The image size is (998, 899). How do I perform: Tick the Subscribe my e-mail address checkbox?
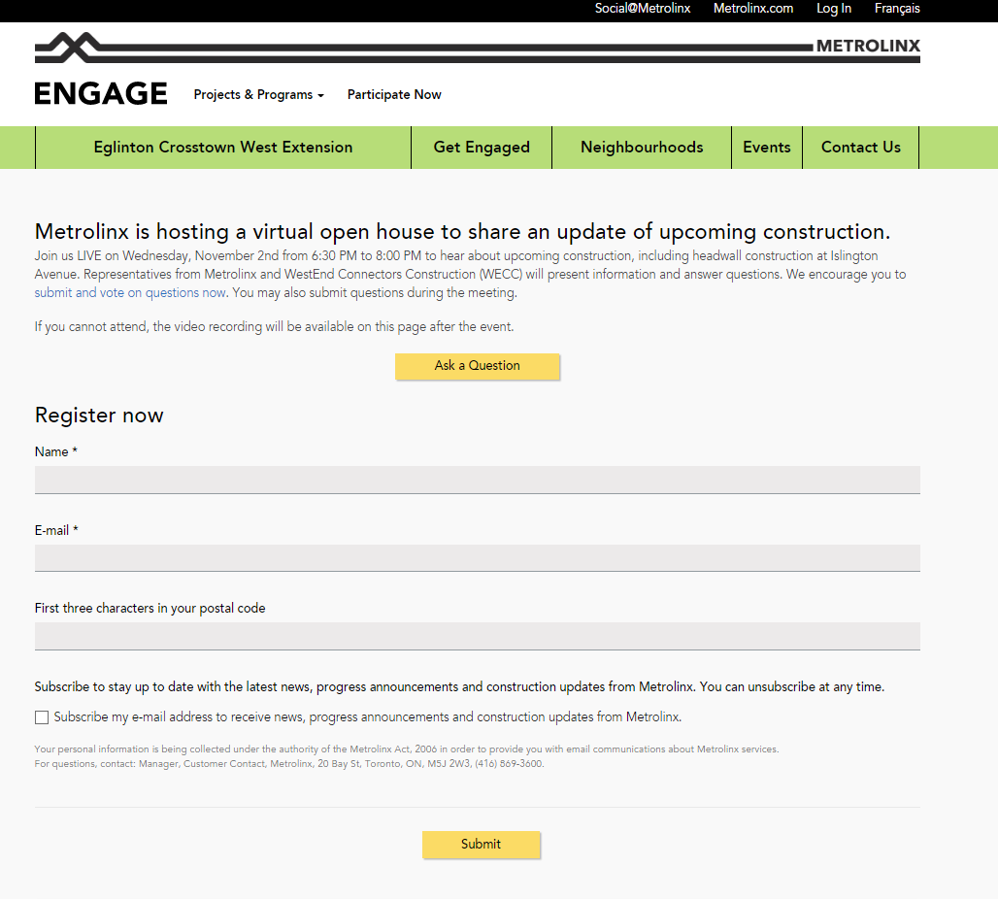point(42,717)
